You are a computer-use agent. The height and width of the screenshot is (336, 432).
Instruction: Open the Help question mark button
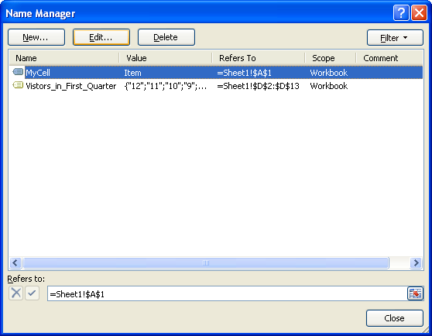(x=401, y=12)
